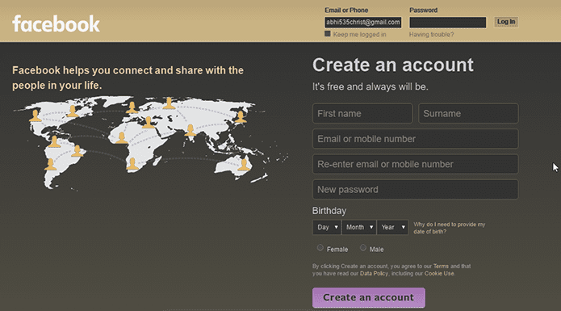Viewport: 561px width, 311px height.
Task: Click the world map illustration
Action: pyautogui.click(x=150, y=142)
